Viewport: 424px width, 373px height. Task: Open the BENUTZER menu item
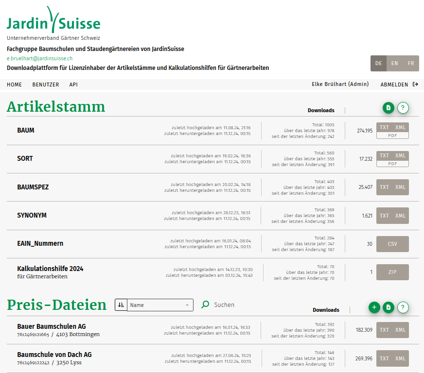tap(45, 85)
